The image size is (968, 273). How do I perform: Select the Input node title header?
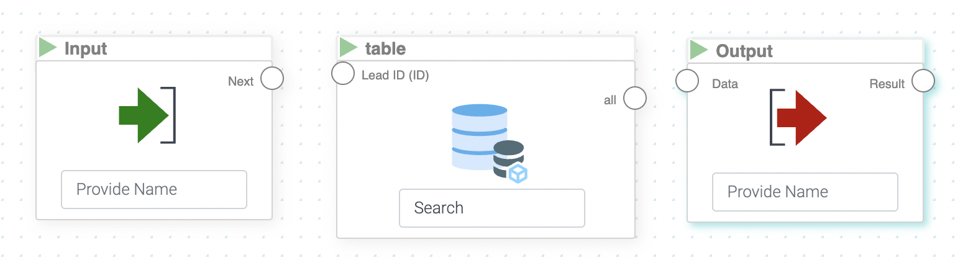pyautogui.click(x=154, y=48)
